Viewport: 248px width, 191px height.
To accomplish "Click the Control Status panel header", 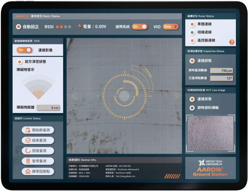I will pyautogui.click(x=38, y=119).
